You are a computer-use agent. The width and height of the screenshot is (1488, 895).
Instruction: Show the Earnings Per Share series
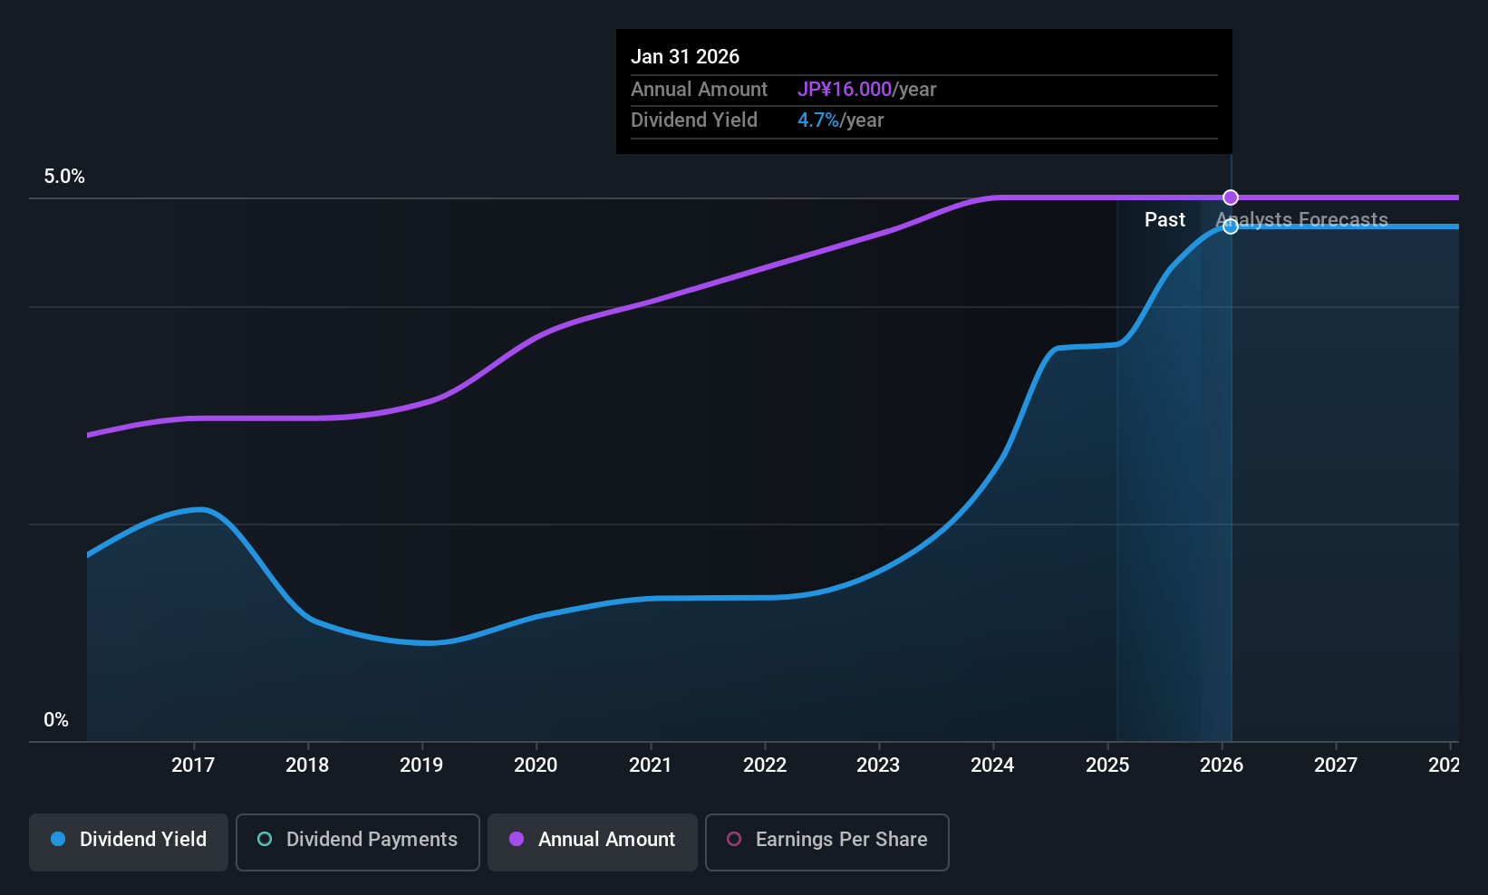[x=827, y=842]
